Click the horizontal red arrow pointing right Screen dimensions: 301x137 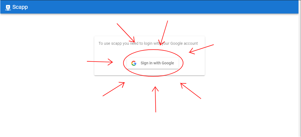click(x=100, y=62)
